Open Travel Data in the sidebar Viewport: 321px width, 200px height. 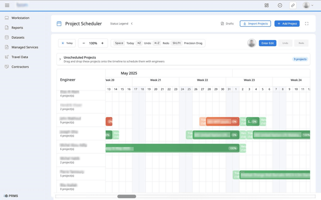pos(20,57)
